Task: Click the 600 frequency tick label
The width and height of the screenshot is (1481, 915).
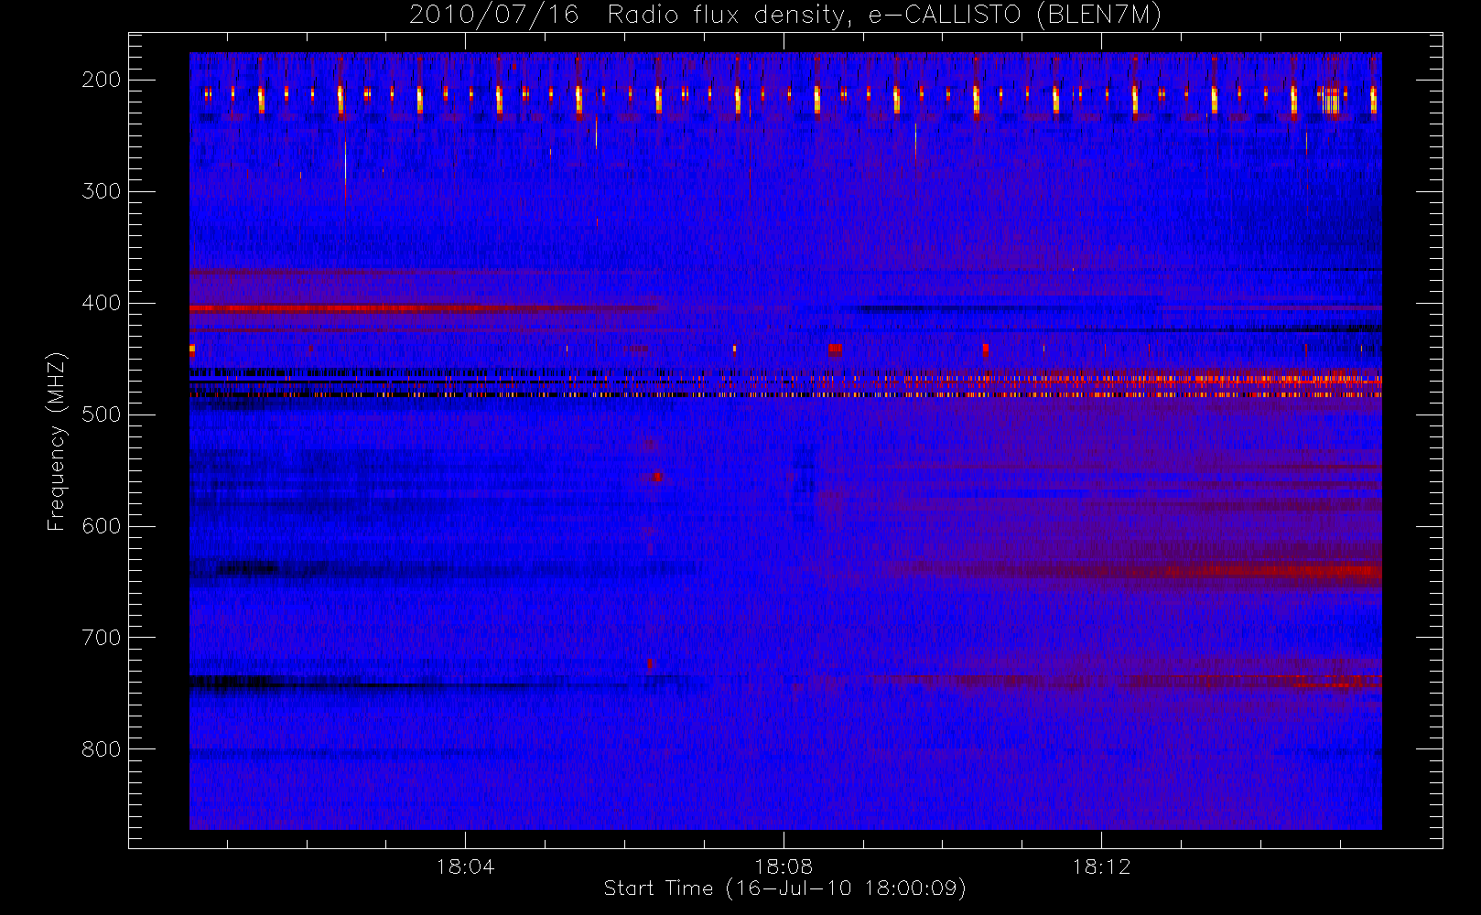Action: [x=102, y=526]
